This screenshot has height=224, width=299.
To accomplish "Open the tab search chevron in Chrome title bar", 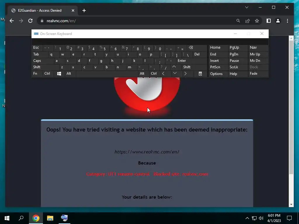I will pyautogui.click(x=246, y=7).
